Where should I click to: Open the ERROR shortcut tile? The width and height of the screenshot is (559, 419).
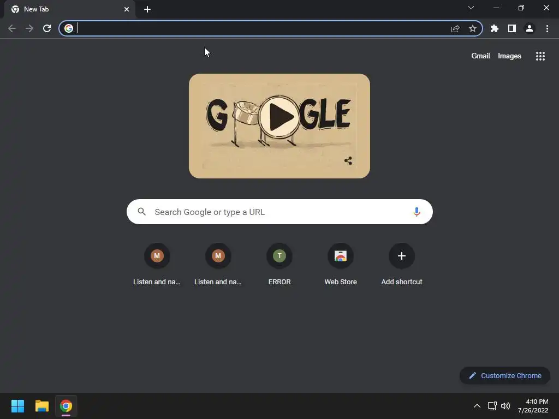pyautogui.click(x=279, y=265)
